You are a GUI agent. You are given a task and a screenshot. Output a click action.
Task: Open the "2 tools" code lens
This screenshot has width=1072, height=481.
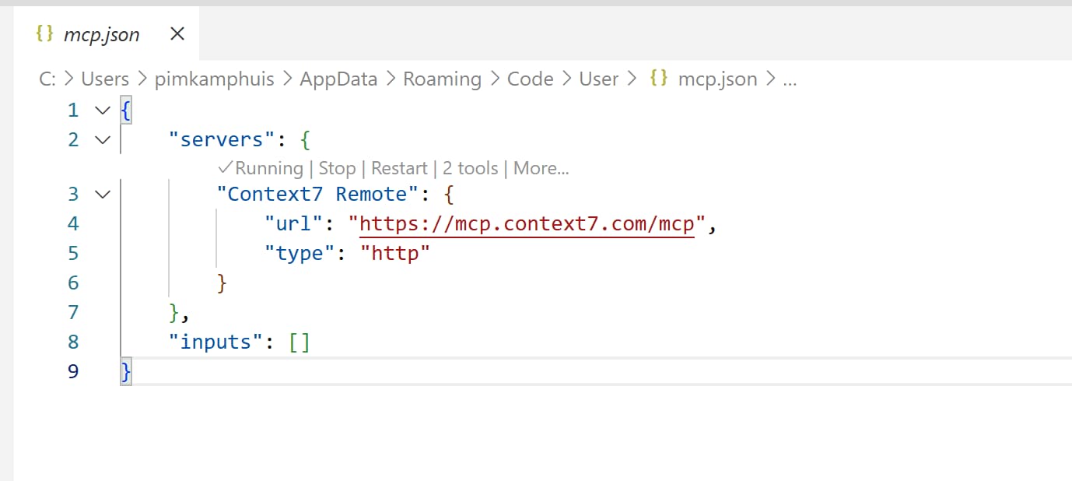(x=470, y=168)
